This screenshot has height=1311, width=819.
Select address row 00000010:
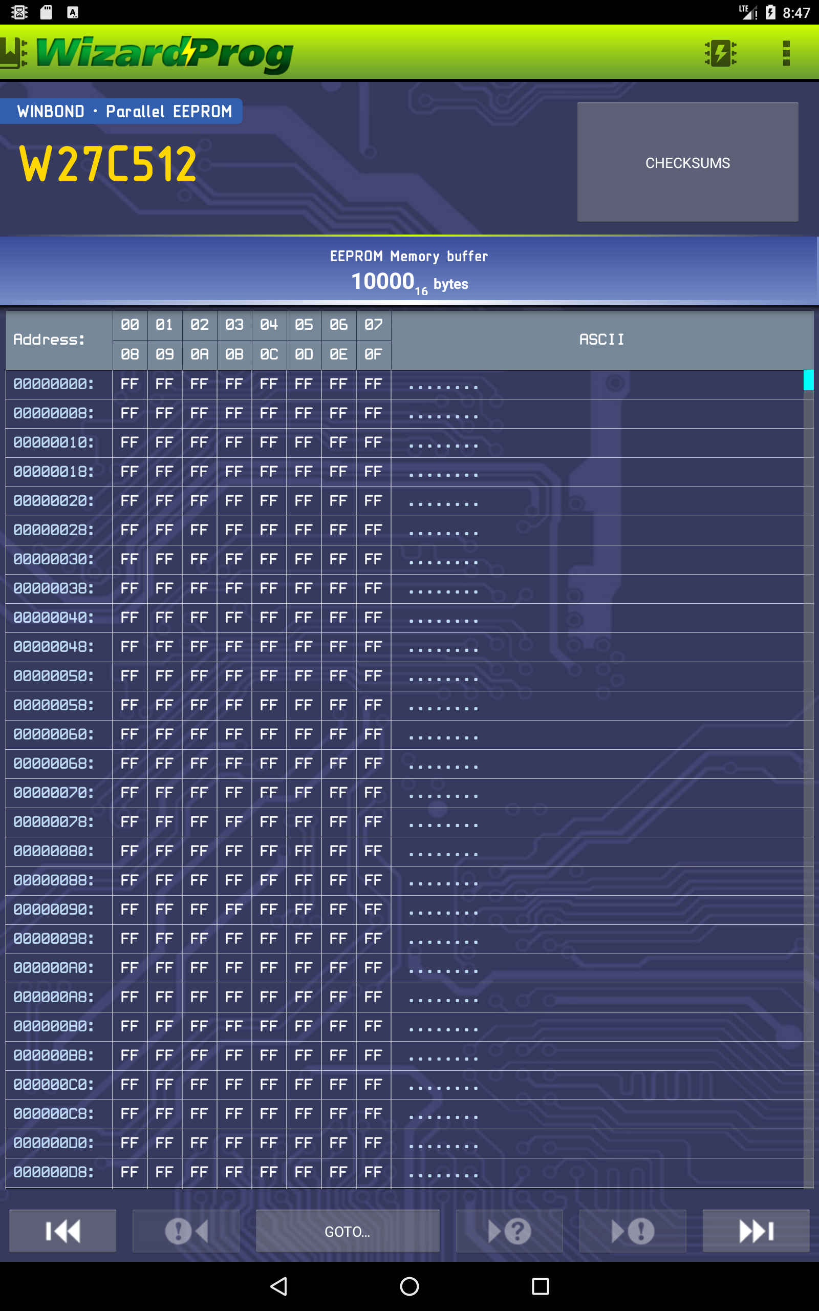(54, 442)
